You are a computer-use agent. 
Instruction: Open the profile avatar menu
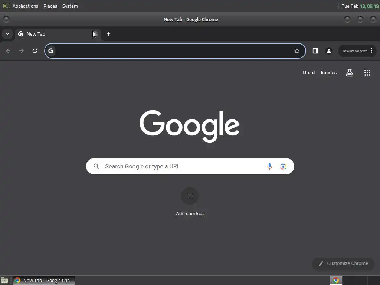tap(329, 51)
